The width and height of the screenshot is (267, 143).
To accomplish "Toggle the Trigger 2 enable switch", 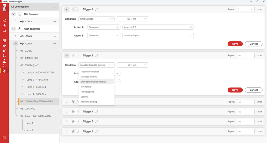I will tap(75, 55).
